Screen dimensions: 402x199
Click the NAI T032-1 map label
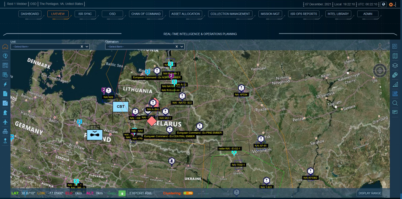click(238, 165)
